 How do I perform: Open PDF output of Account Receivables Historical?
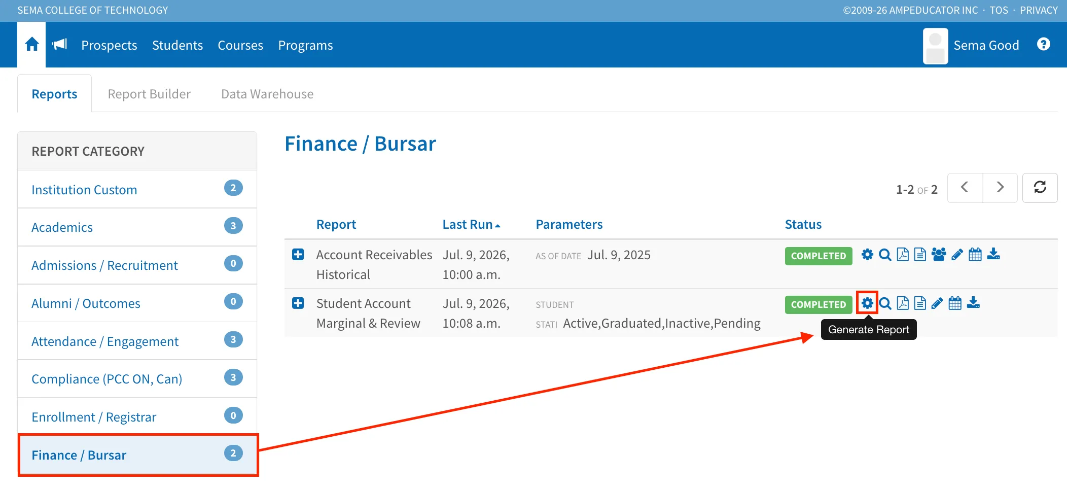(x=903, y=254)
